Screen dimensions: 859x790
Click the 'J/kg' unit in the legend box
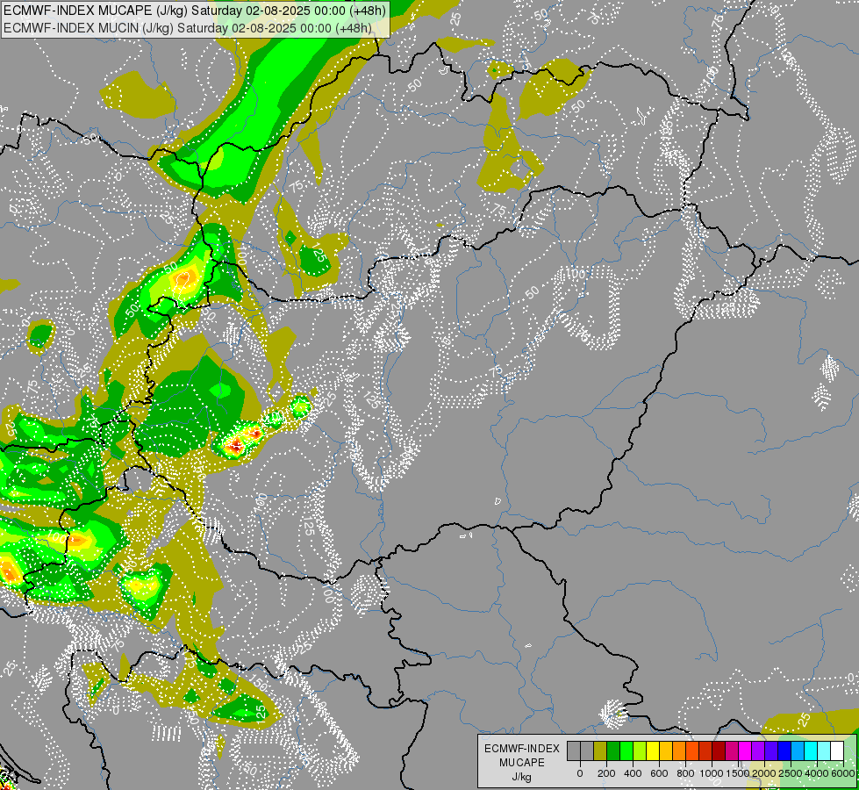click(x=522, y=778)
